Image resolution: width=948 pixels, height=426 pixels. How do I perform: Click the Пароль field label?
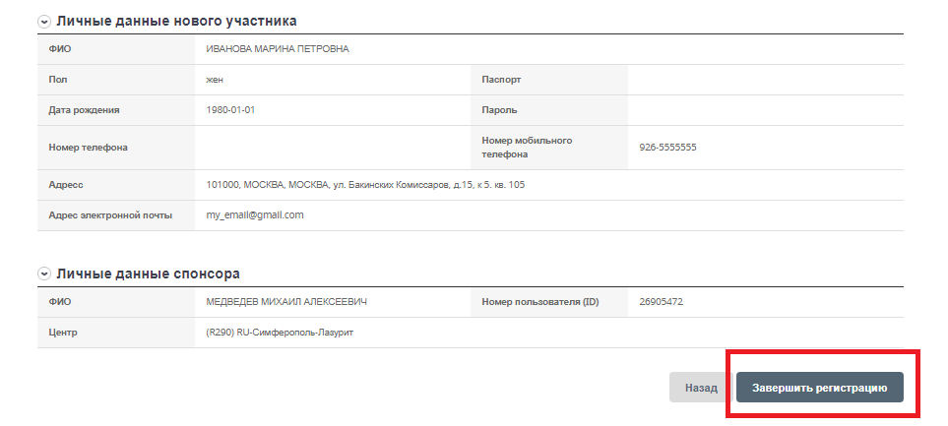pyautogui.click(x=499, y=110)
